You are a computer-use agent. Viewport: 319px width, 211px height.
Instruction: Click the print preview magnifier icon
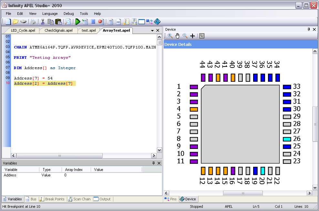coord(68,22)
